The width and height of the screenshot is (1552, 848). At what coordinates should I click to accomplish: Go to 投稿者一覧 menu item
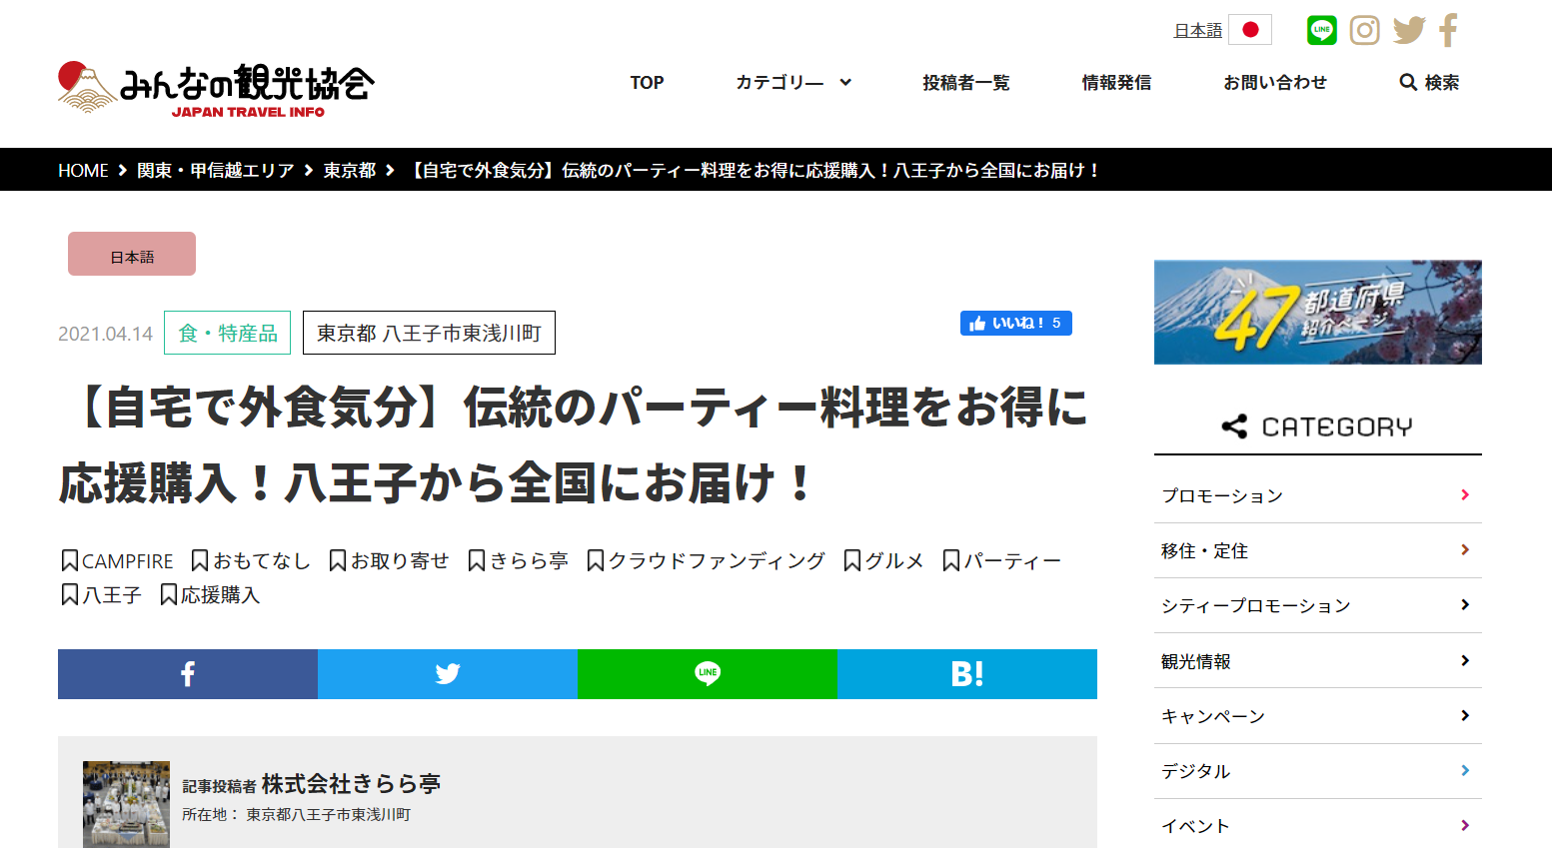(x=965, y=83)
